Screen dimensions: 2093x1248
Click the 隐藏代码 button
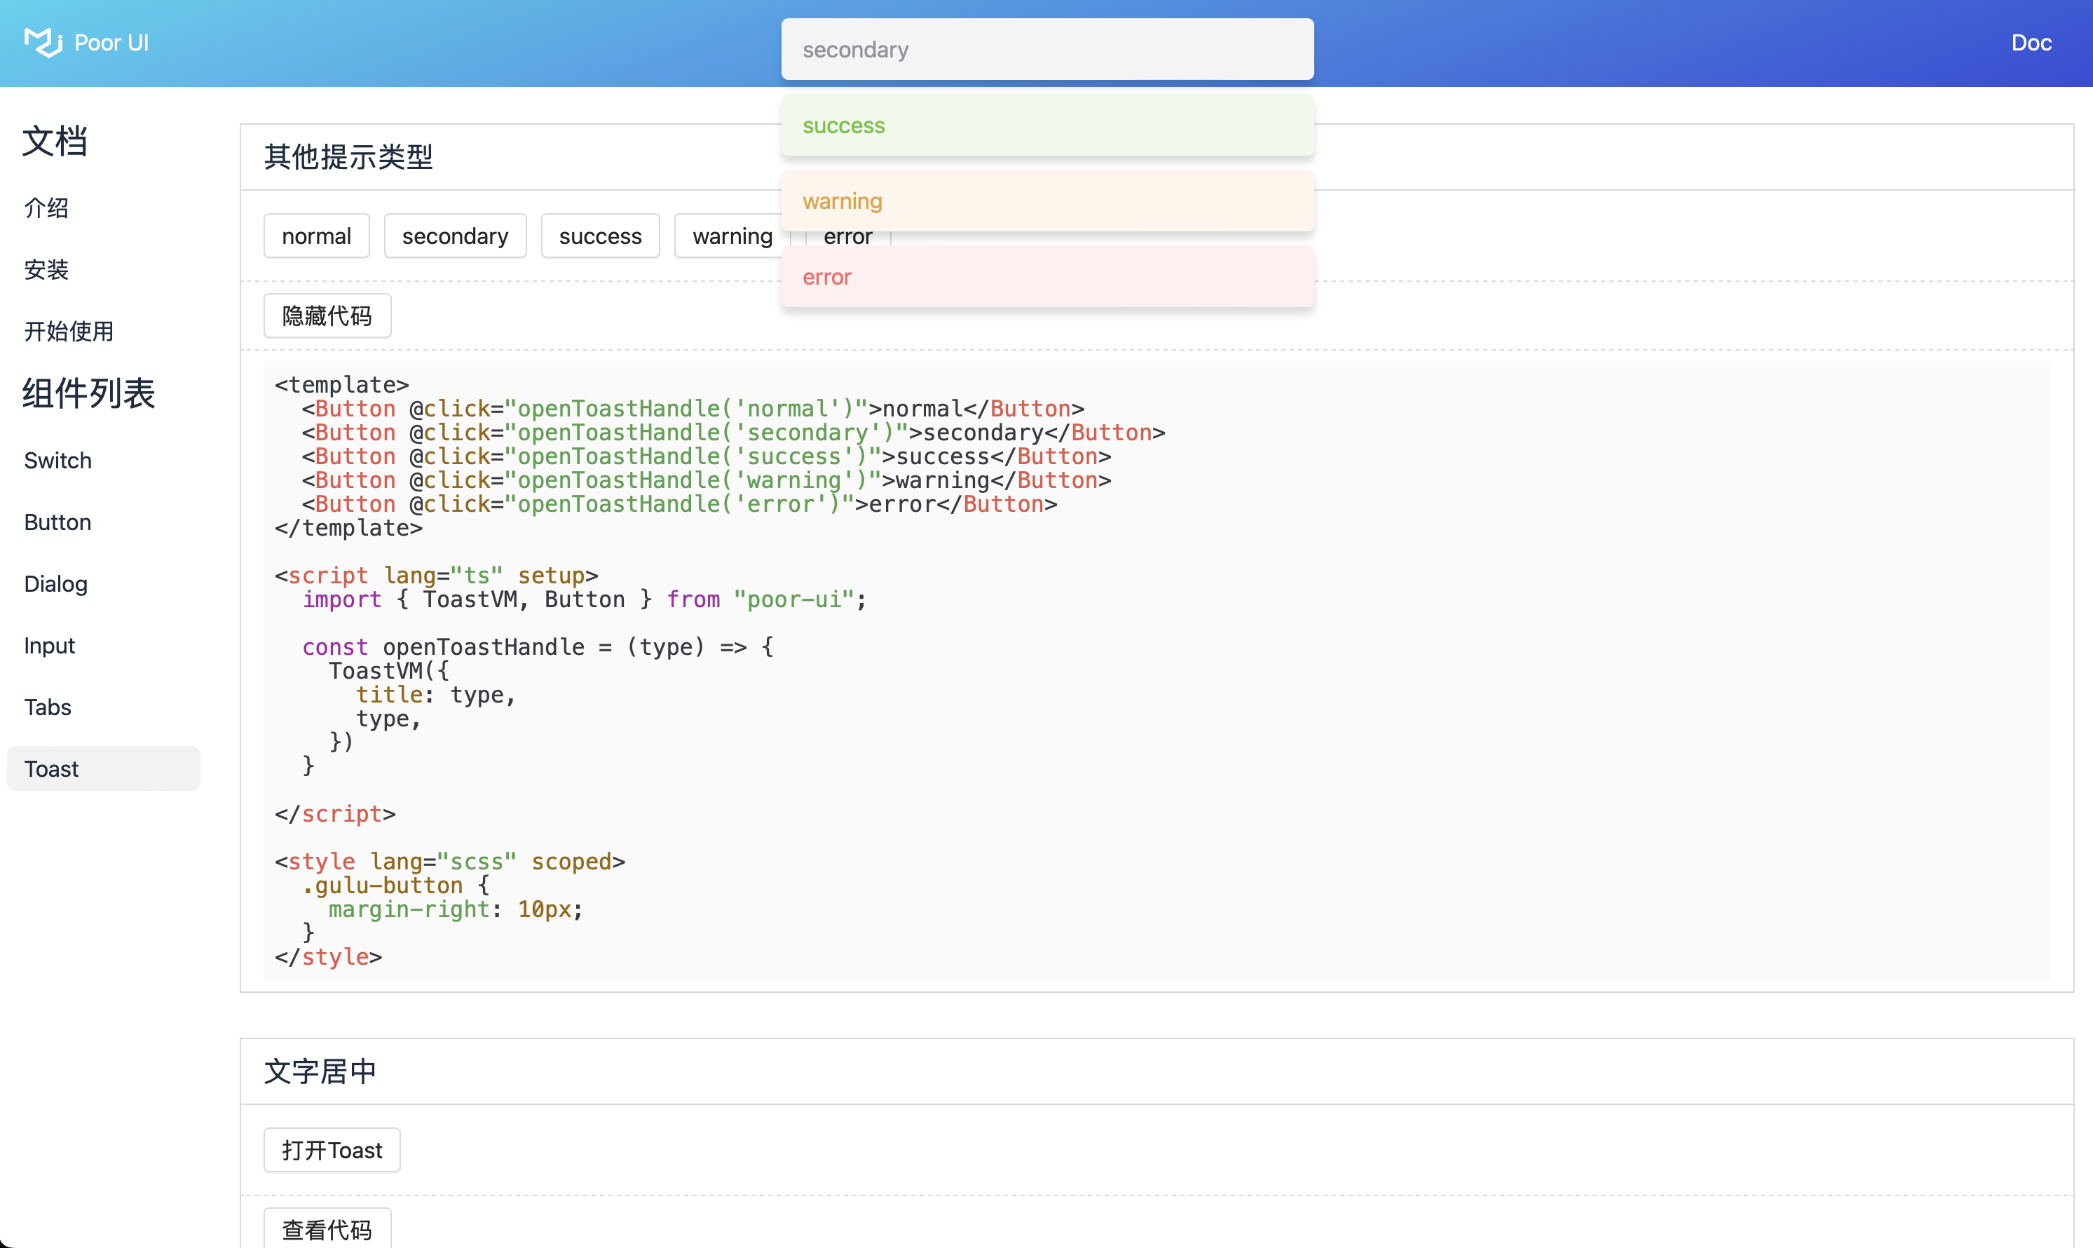(327, 316)
